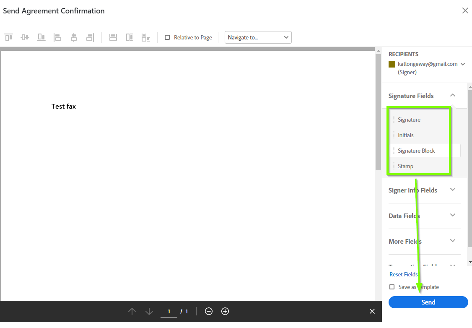Close the dark page navigation bar
The image size is (472, 328).
tap(372, 311)
